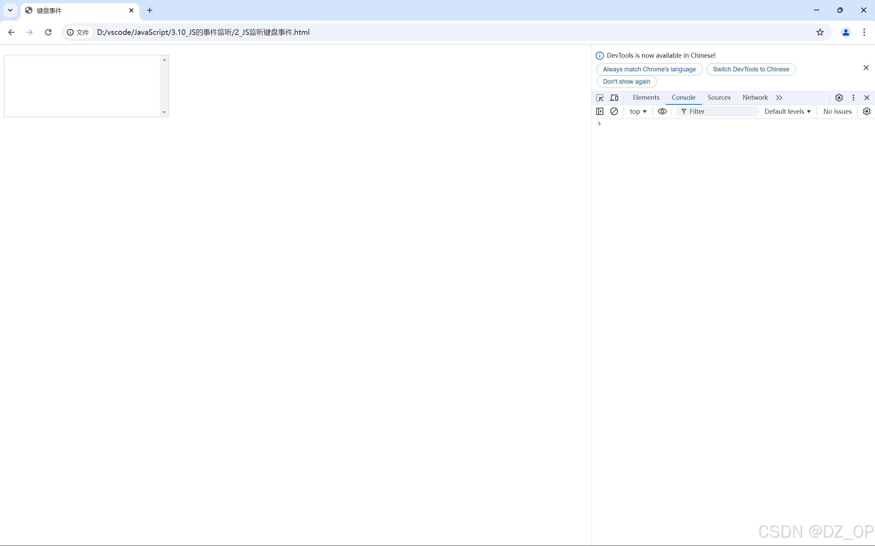Create live expression with eye icon

(662, 111)
